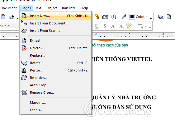Click the fit page width toolbar icon
Viewport: 175px width, 125px height.
[12, 17]
